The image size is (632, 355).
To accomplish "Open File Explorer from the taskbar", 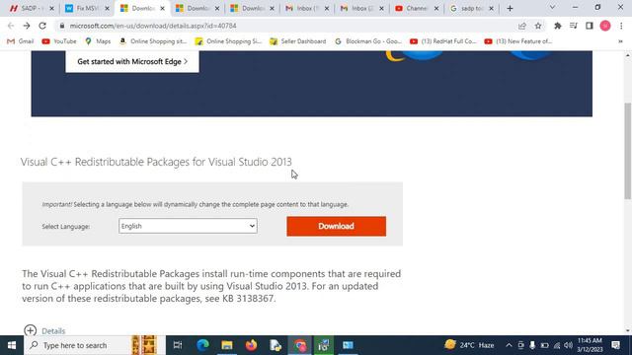I will 227,345.
